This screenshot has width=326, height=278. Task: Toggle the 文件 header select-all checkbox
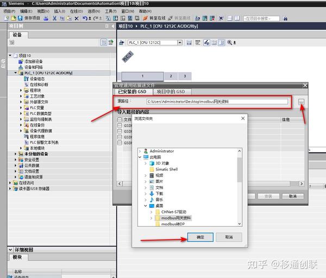[120, 119]
